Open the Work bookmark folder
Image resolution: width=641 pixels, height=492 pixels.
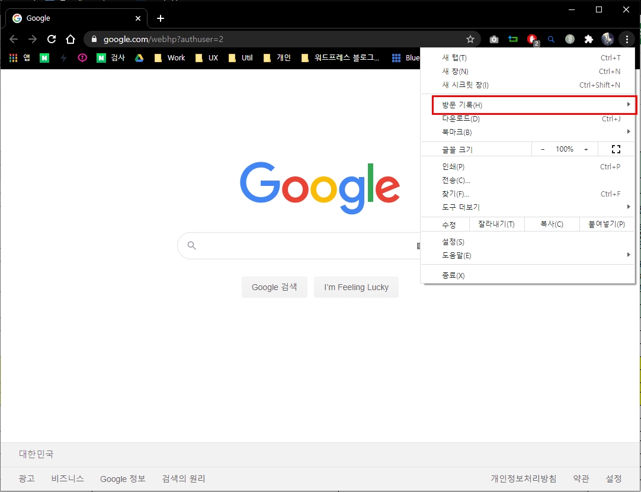[x=169, y=57]
